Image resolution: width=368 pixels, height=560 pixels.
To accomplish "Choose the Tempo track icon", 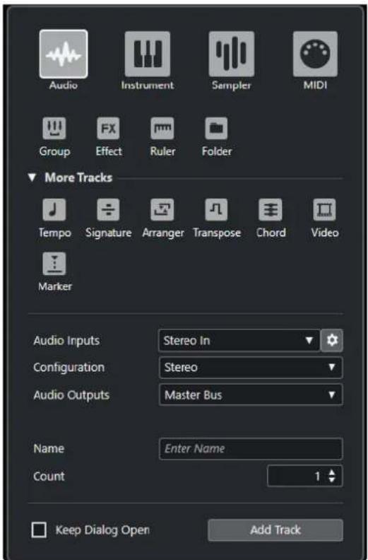I will click(54, 209).
